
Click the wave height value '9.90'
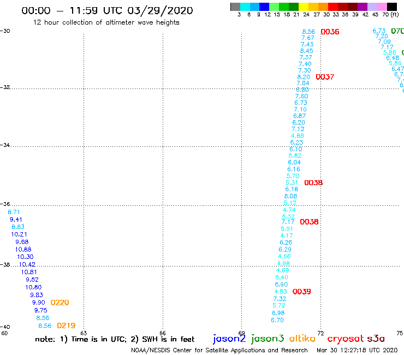[x=39, y=303]
